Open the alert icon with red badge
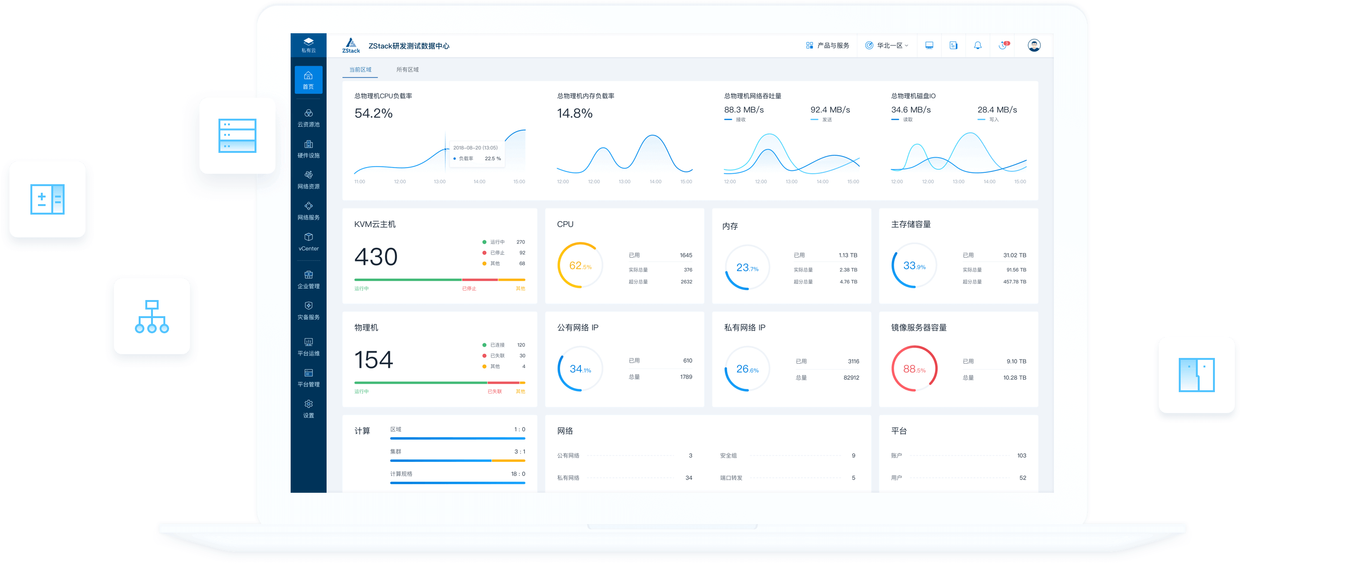Screen dimensions: 1345x564 point(1003,46)
